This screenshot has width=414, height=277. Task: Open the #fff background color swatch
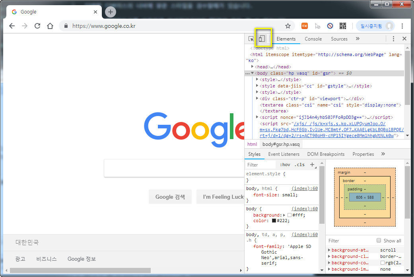[290, 215]
